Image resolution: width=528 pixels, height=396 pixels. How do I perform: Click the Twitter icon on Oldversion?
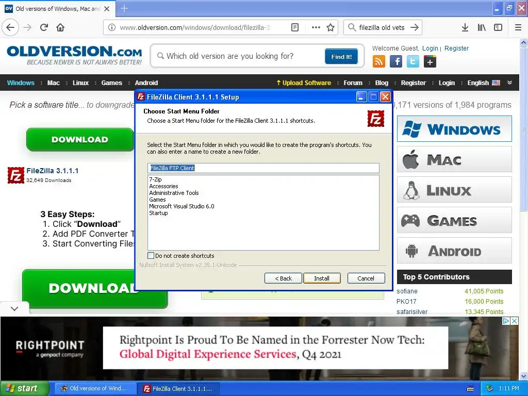click(x=413, y=62)
